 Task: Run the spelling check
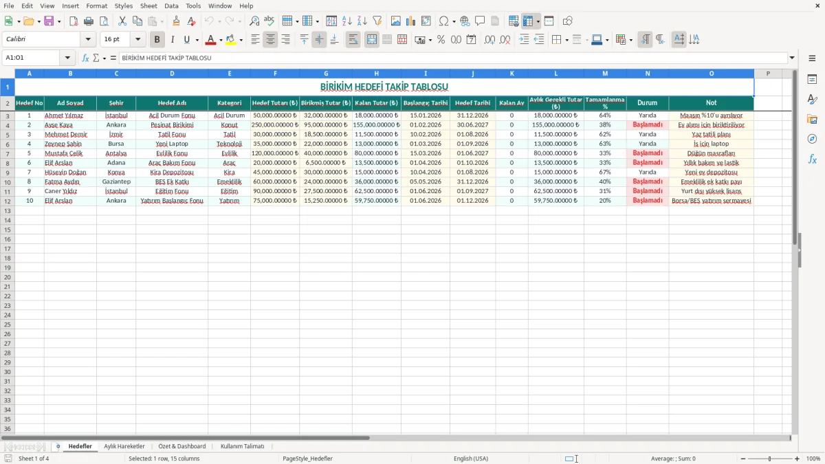coord(269,21)
